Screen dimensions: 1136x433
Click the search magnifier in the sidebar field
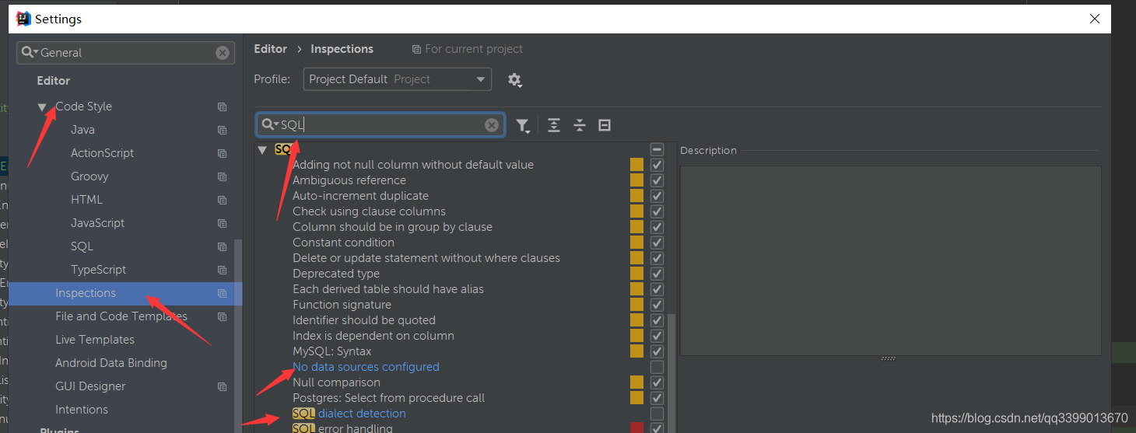coord(28,52)
